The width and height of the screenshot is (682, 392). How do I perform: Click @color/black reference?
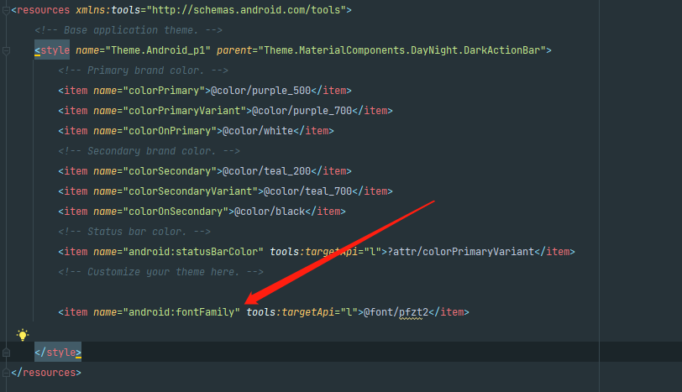[270, 212]
